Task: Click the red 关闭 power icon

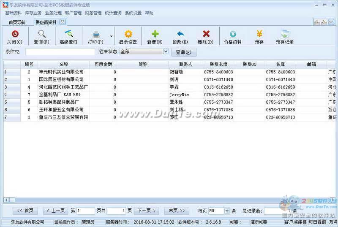Action: pos(15,35)
